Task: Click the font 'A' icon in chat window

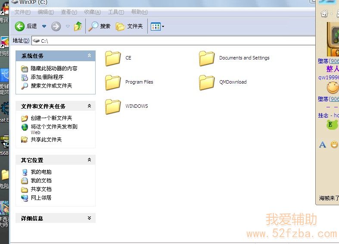Action: [x=322, y=144]
